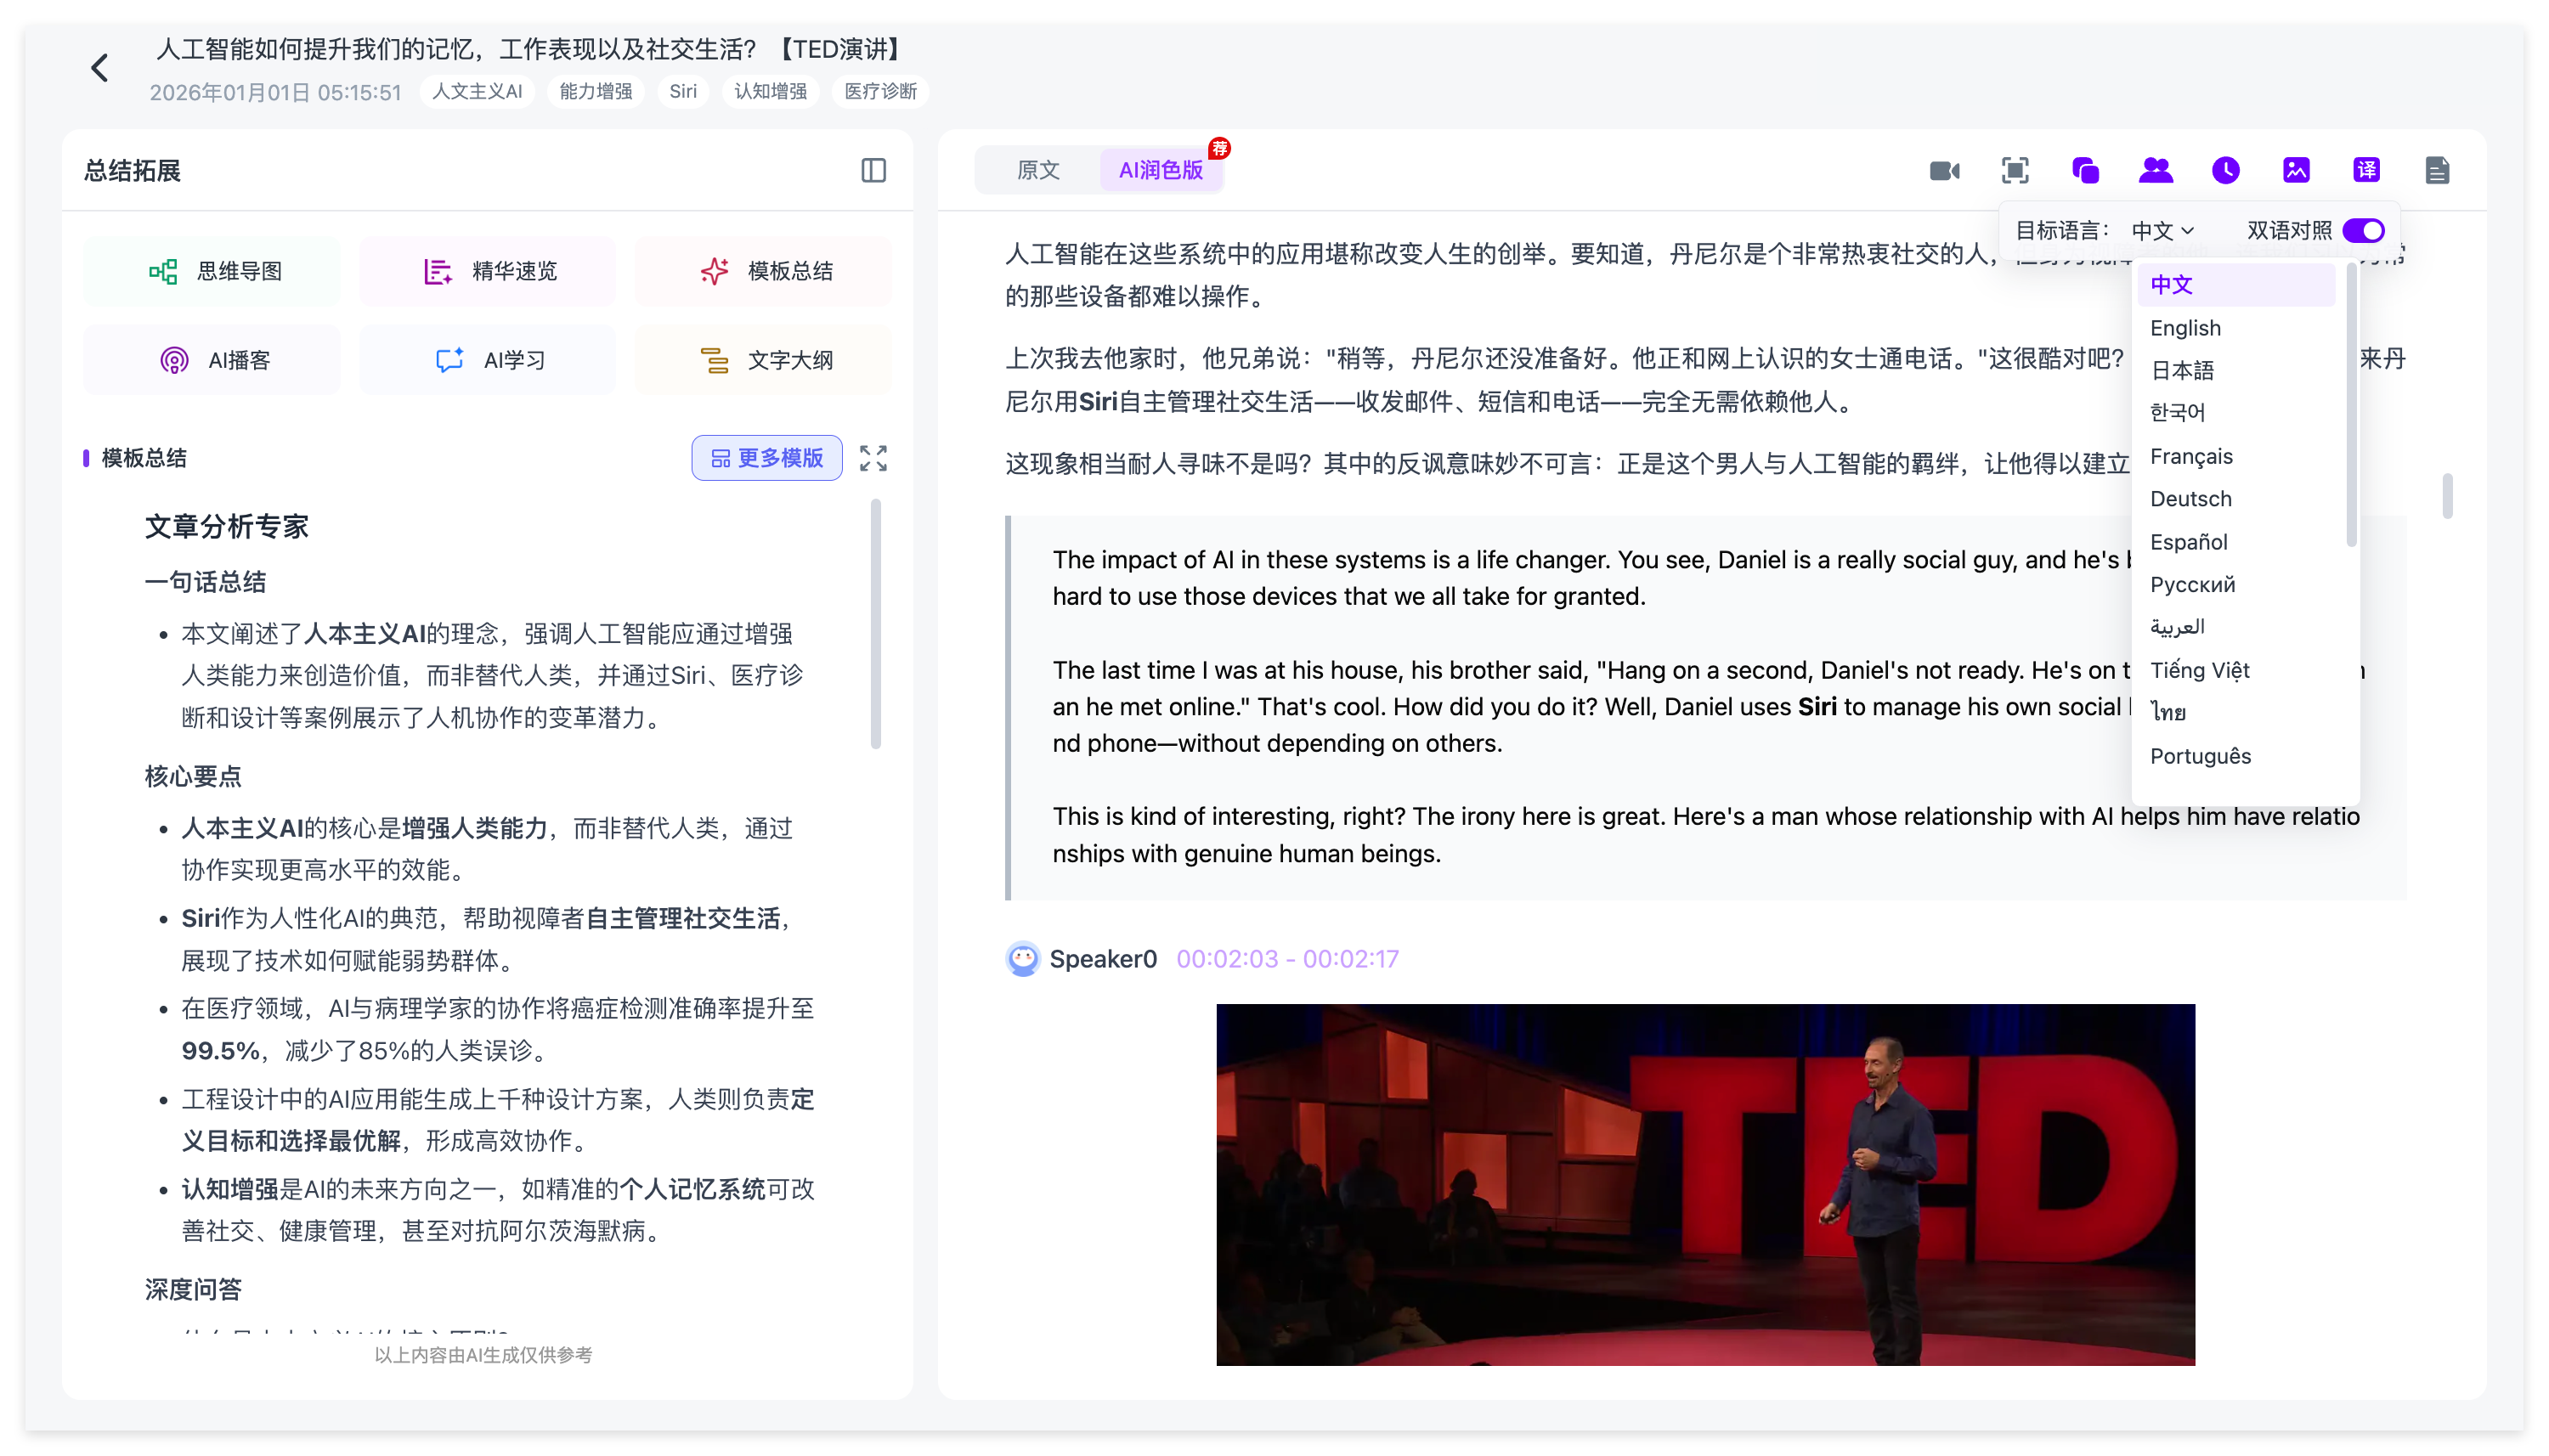Select Português in the language list

coord(2236,756)
